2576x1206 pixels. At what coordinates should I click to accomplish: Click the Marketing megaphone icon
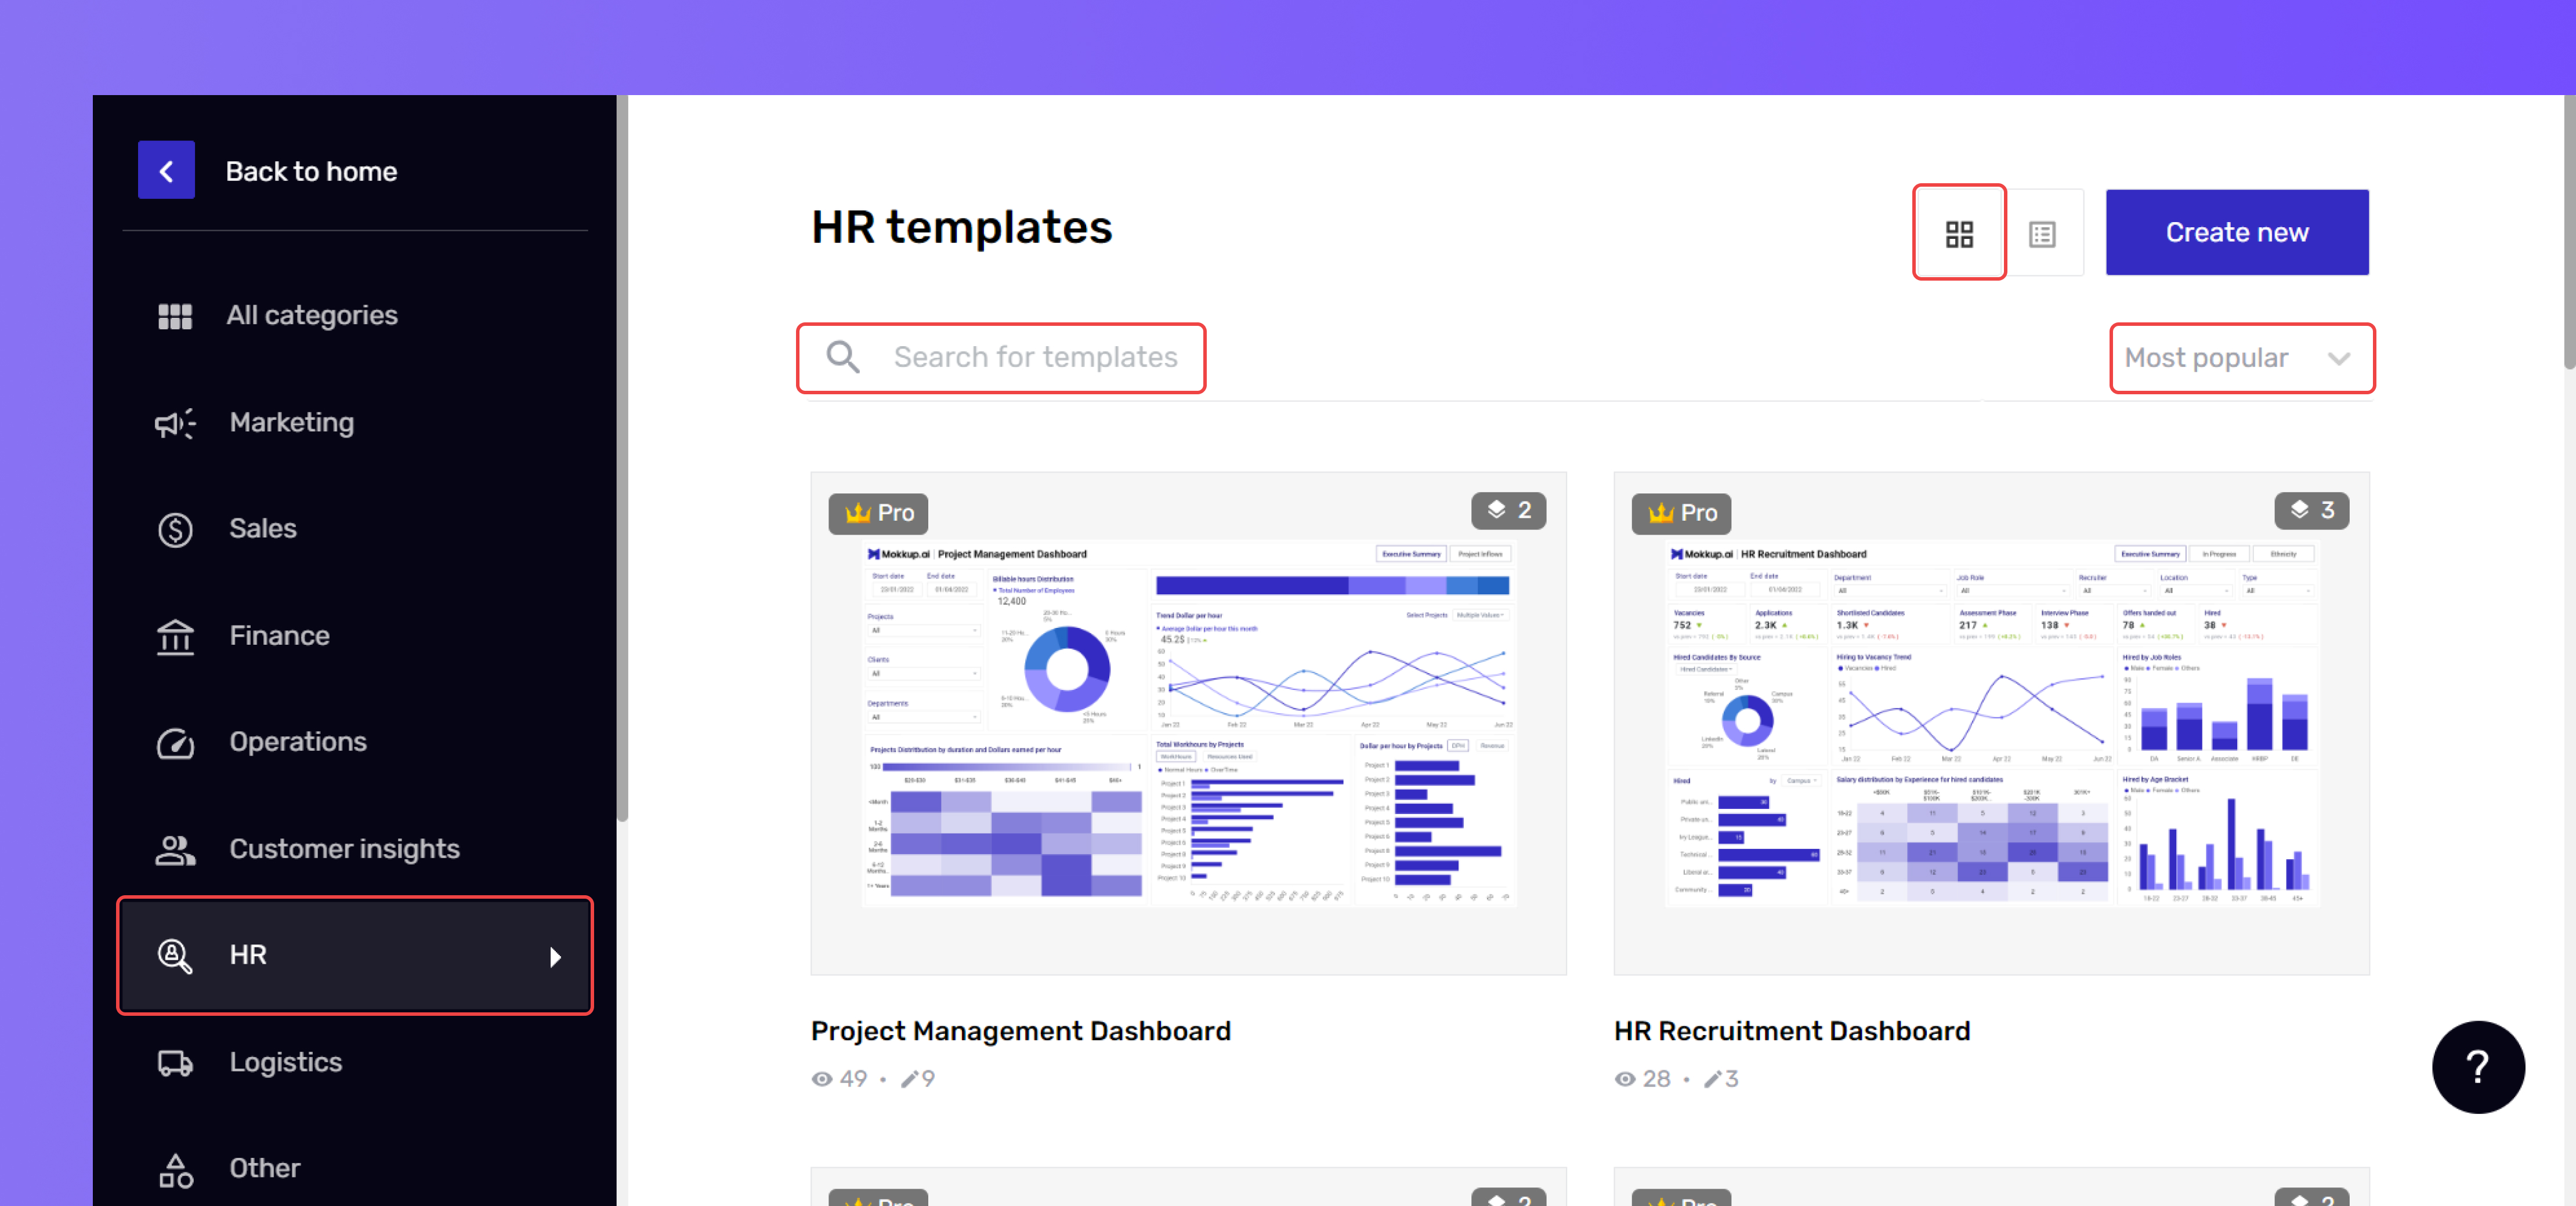[175, 424]
